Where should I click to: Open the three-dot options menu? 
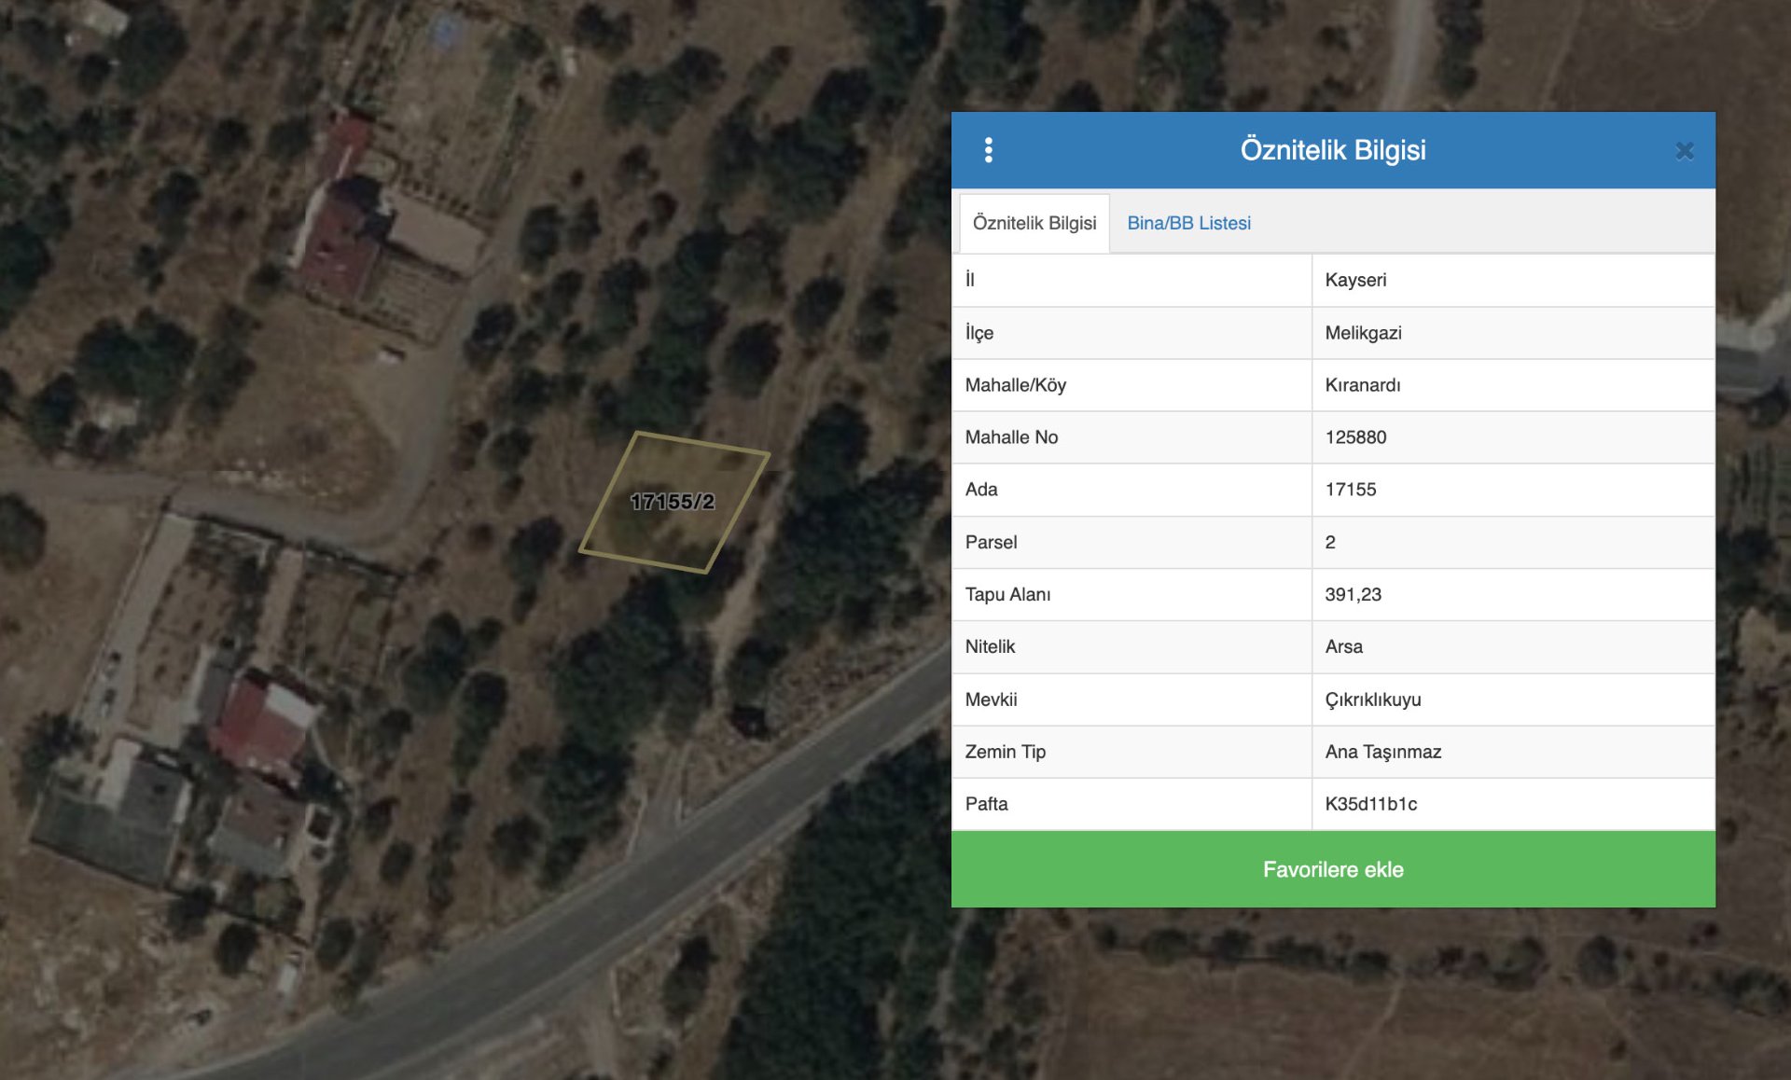coord(988,150)
